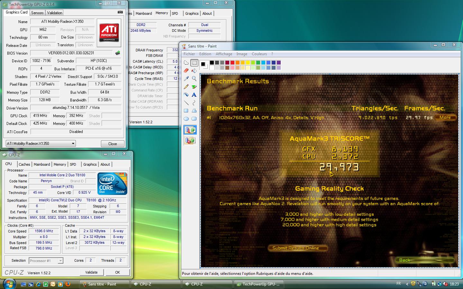This screenshot has width=463, height=289.
Task: Click the network connection tray icon
Action: point(440,284)
